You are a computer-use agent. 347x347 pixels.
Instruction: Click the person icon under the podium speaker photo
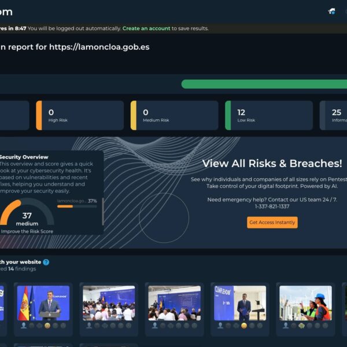24,326
